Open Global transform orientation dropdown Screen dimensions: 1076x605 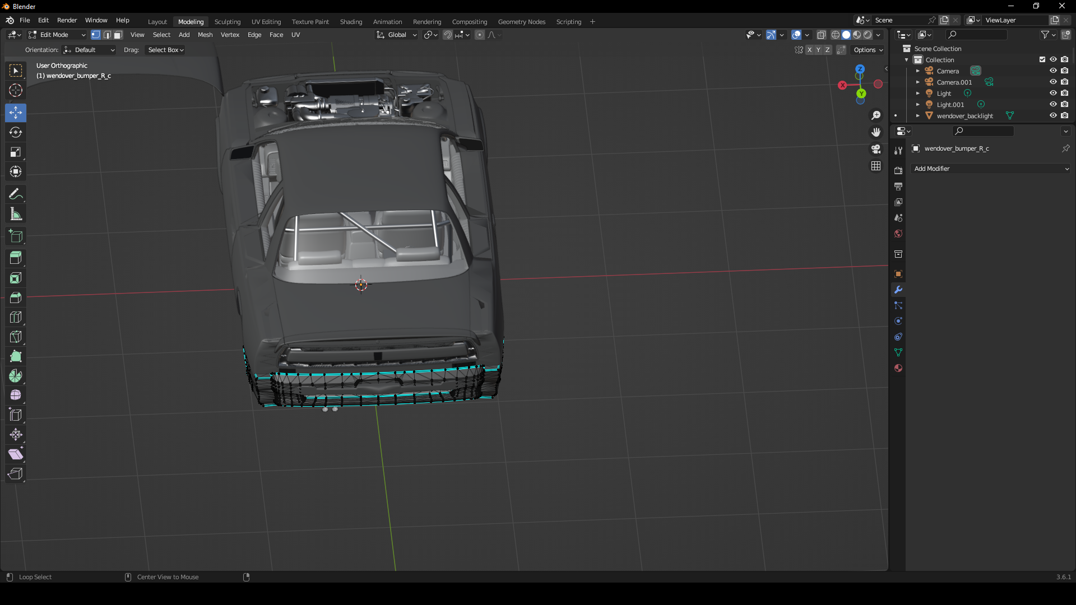(396, 35)
